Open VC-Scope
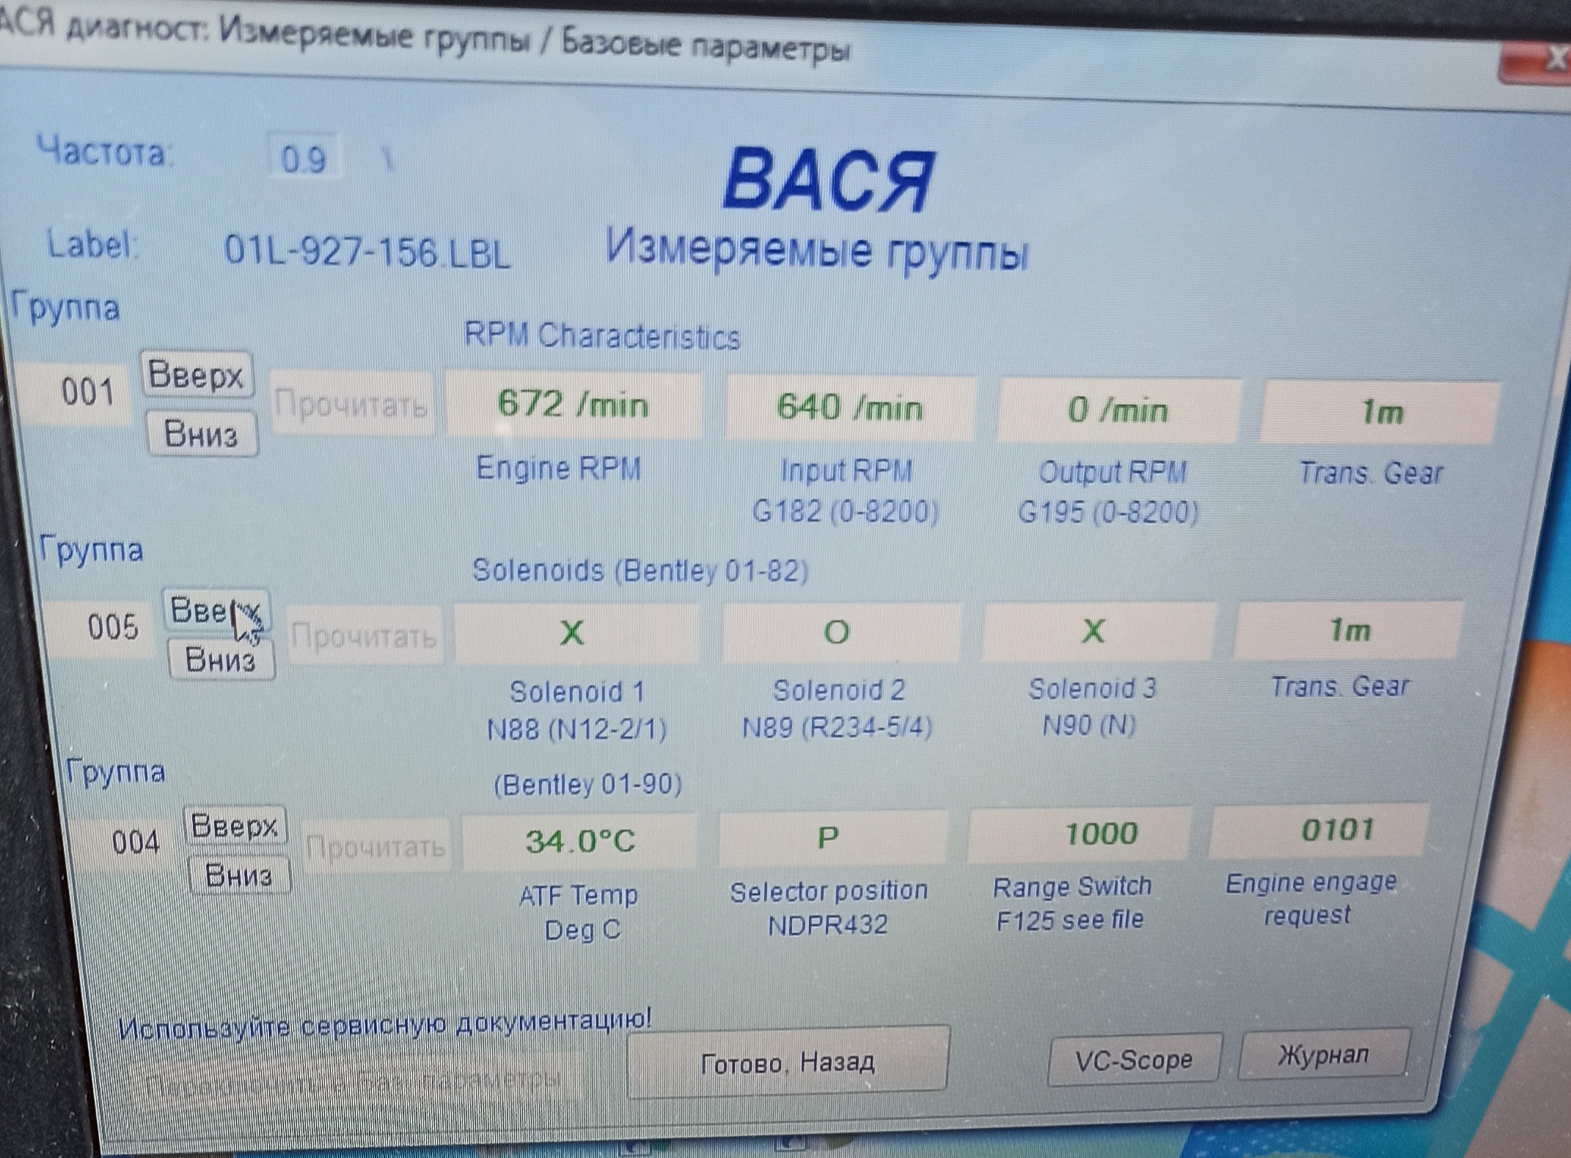Screen dimensions: 1571x1158 tap(1133, 1060)
